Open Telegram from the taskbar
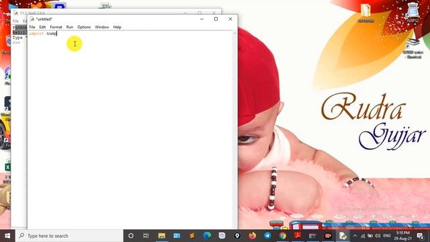Screen dimensions: 430x242 [267, 236]
